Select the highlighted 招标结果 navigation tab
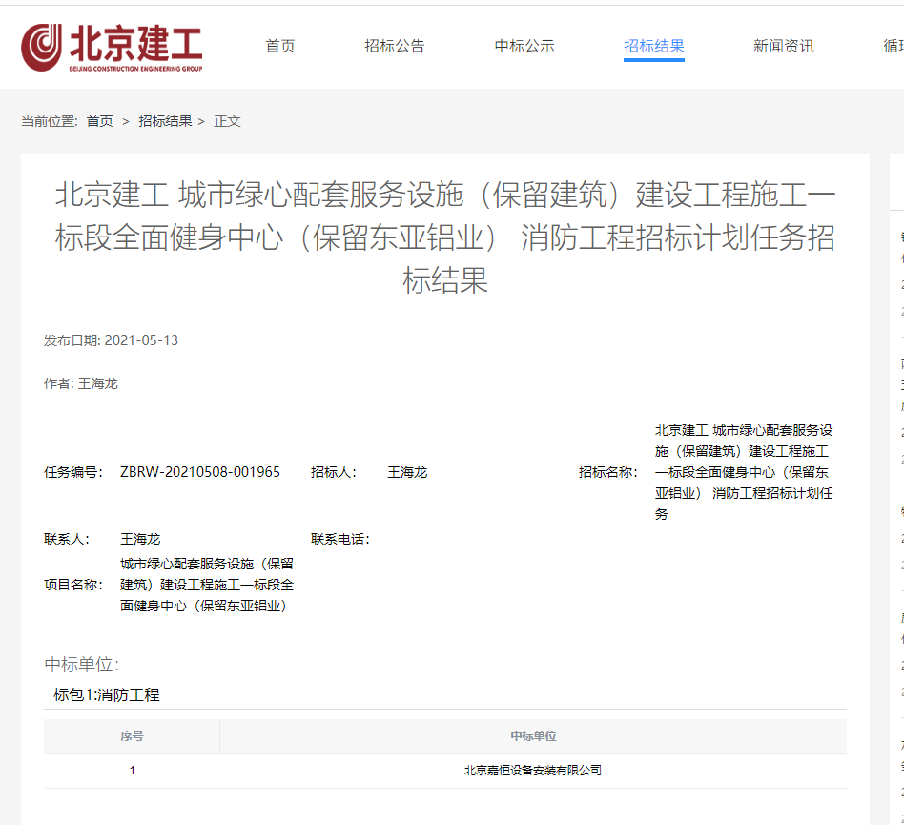The height and width of the screenshot is (825, 904). click(653, 46)
